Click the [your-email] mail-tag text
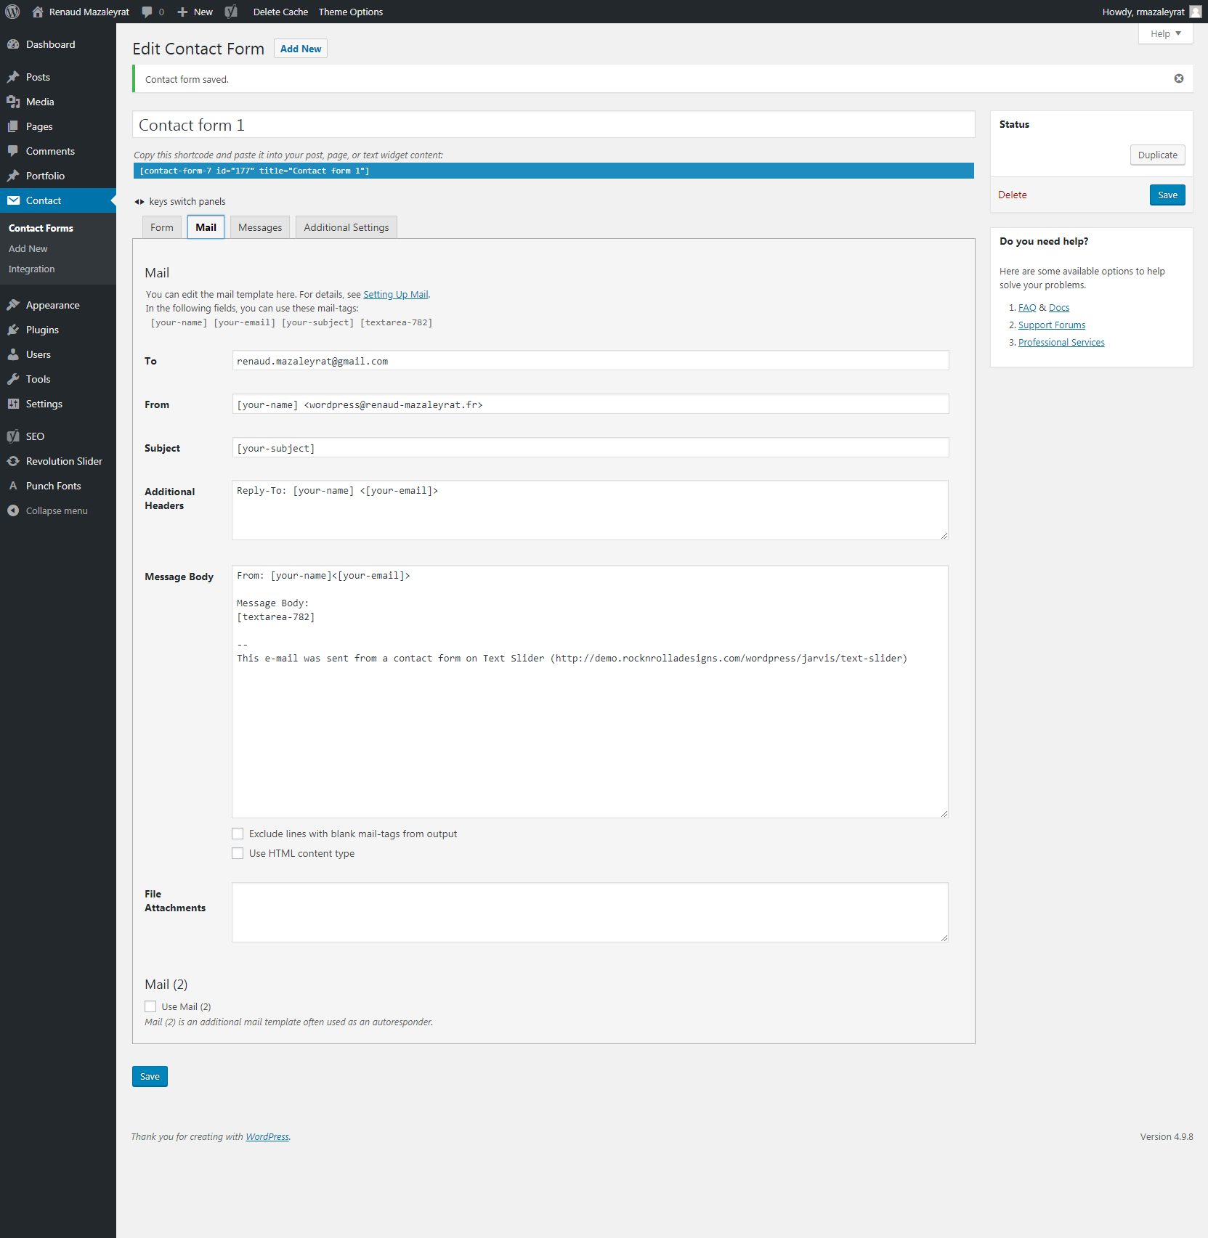The width and height of the screenshot is (1208, 1238). point(245,322)
